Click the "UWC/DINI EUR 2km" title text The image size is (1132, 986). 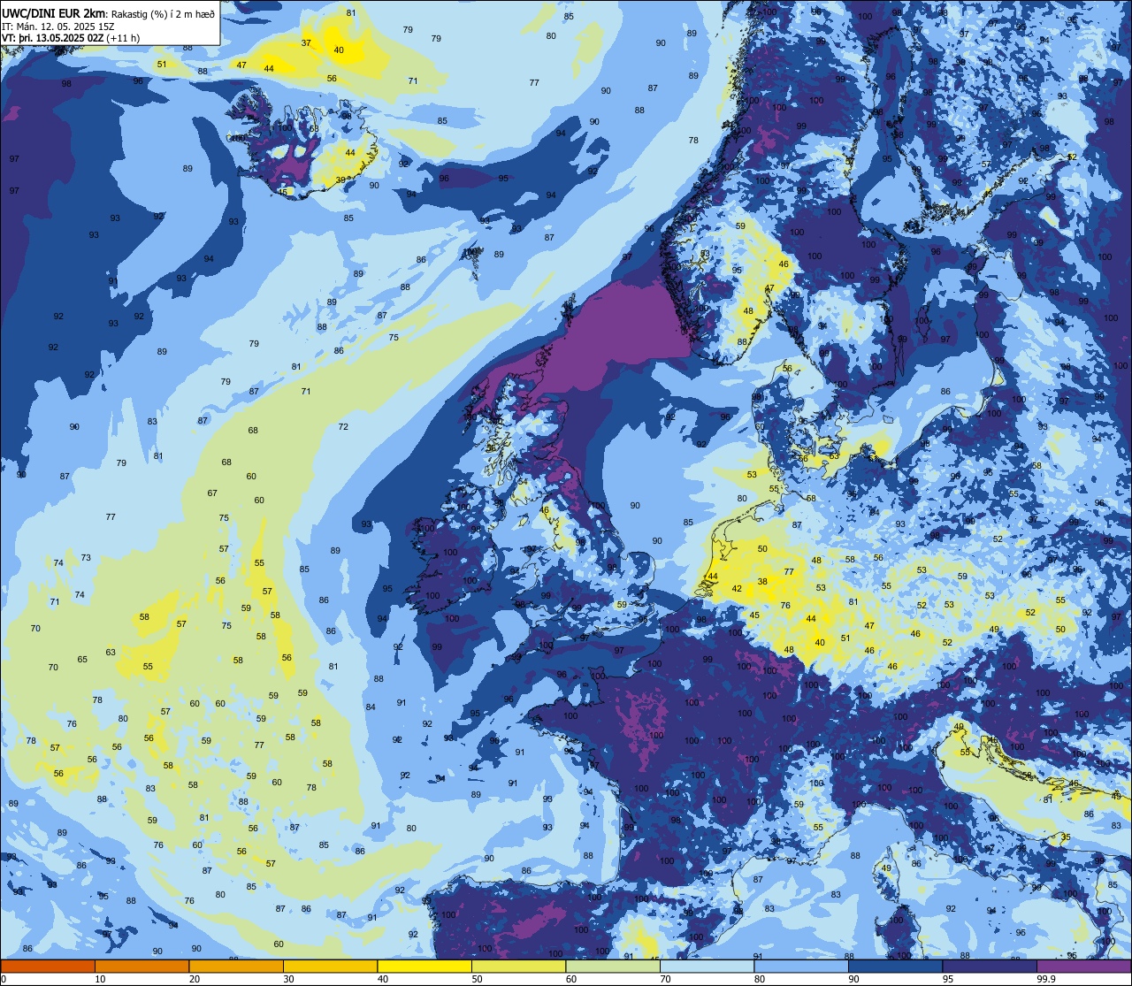(53, 12)
